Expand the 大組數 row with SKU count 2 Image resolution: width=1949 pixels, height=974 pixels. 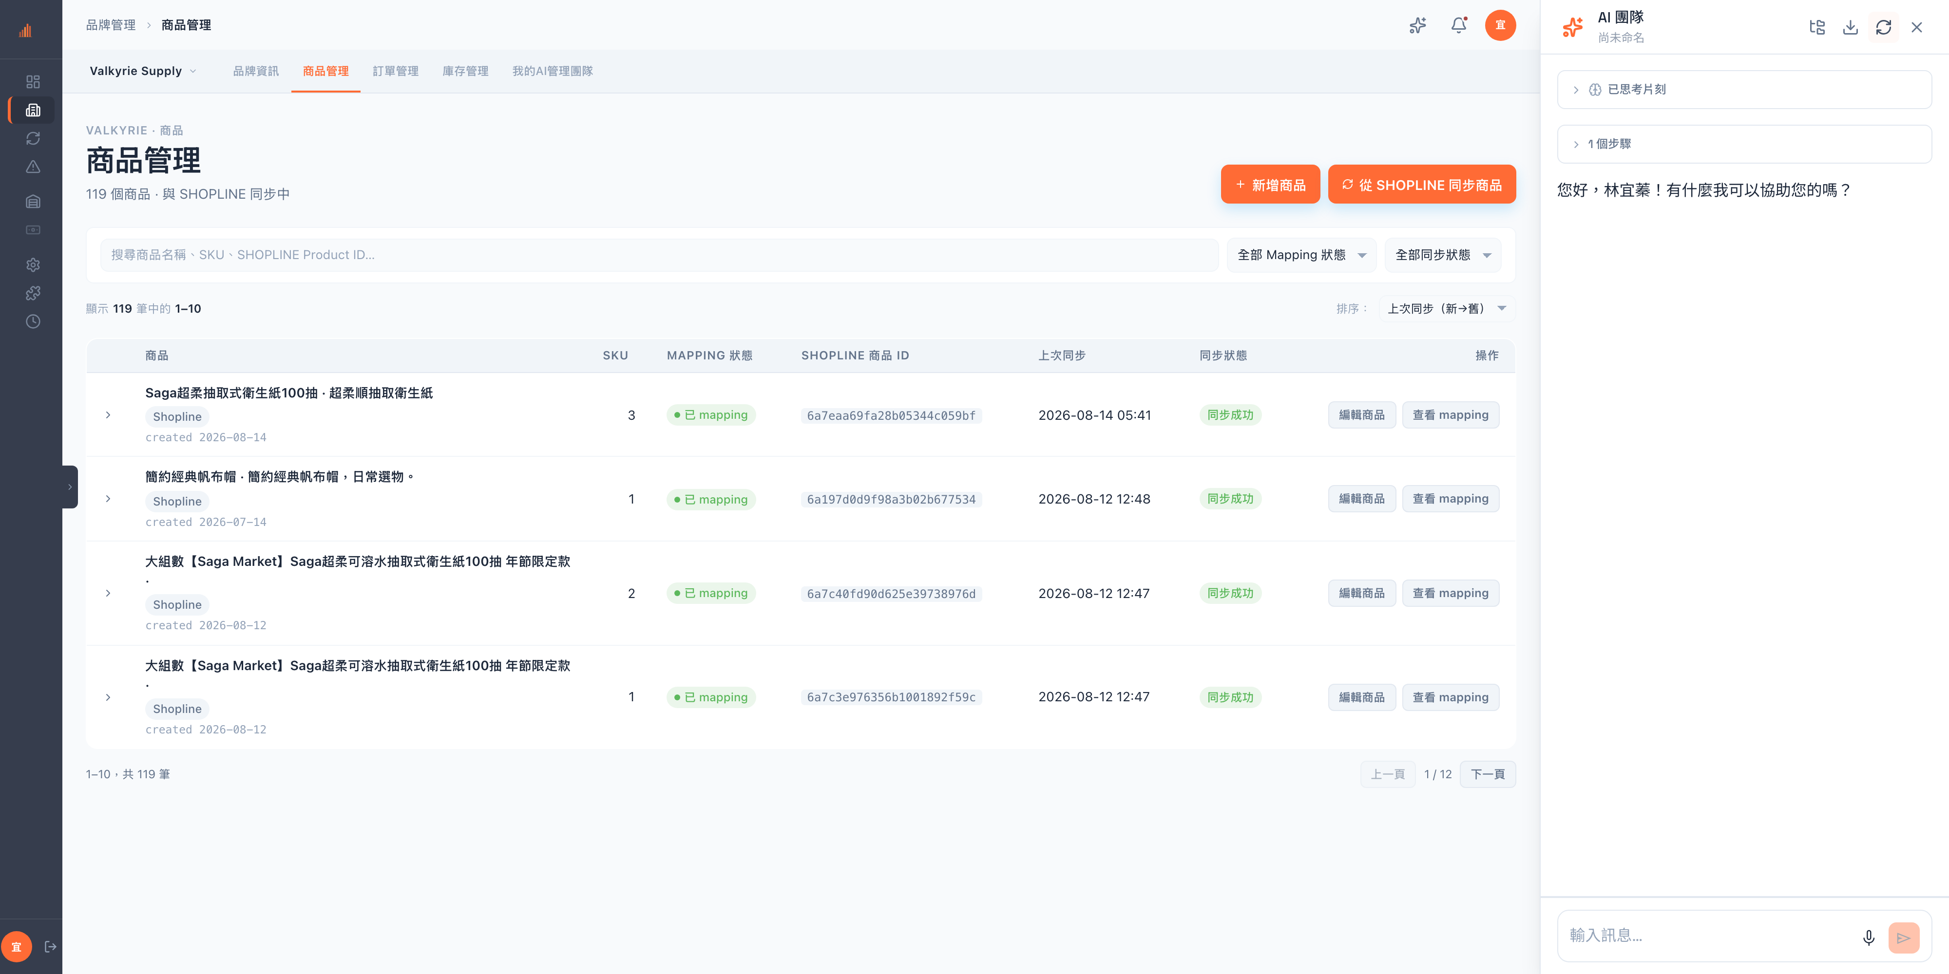[x=108, y=594]
